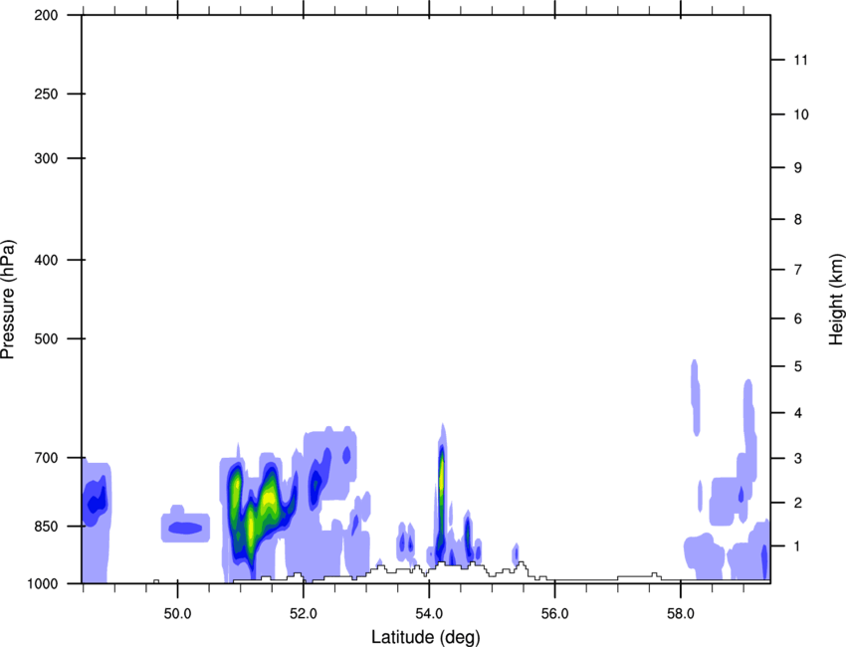846x647 pixels.
Task: Click the 400 pressure tick label
Action: (46, 260)
